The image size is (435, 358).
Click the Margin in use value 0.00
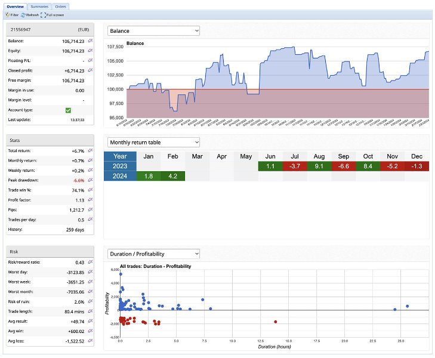click(x=80, y=91)
